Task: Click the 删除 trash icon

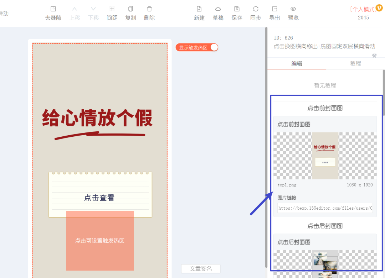Action: pyautogui.click(x=149, y=9)
